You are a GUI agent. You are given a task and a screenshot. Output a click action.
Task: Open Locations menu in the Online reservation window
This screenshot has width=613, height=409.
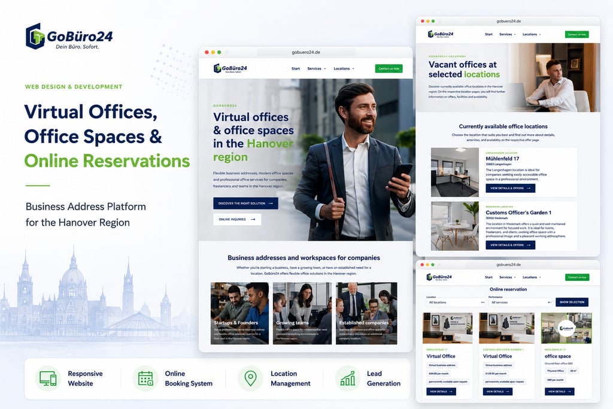532,277
